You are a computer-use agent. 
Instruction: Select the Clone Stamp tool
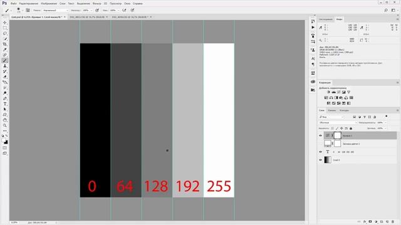click(x=5, y=66)
